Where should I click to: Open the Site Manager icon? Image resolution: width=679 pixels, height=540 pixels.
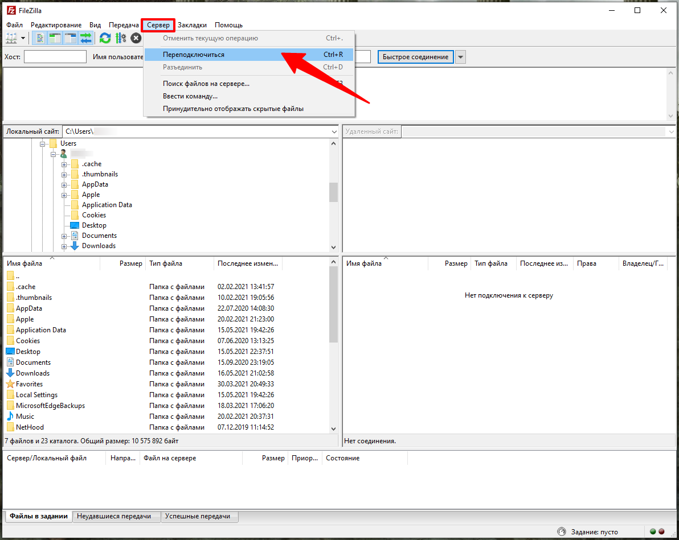click(x=11, y=38)
